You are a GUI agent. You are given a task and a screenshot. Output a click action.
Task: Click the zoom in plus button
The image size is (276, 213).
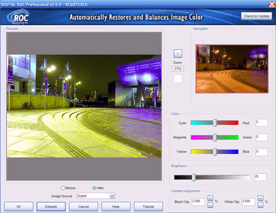click(x=178, y=53)
